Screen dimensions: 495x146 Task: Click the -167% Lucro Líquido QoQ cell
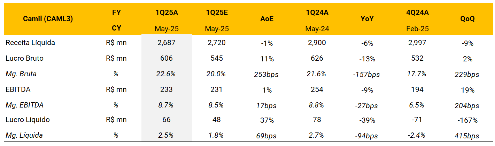coord(467,120)
